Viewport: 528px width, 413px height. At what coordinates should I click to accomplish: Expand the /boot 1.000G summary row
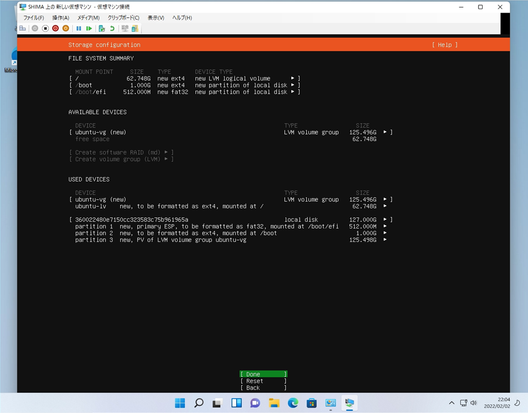(185, 85)
